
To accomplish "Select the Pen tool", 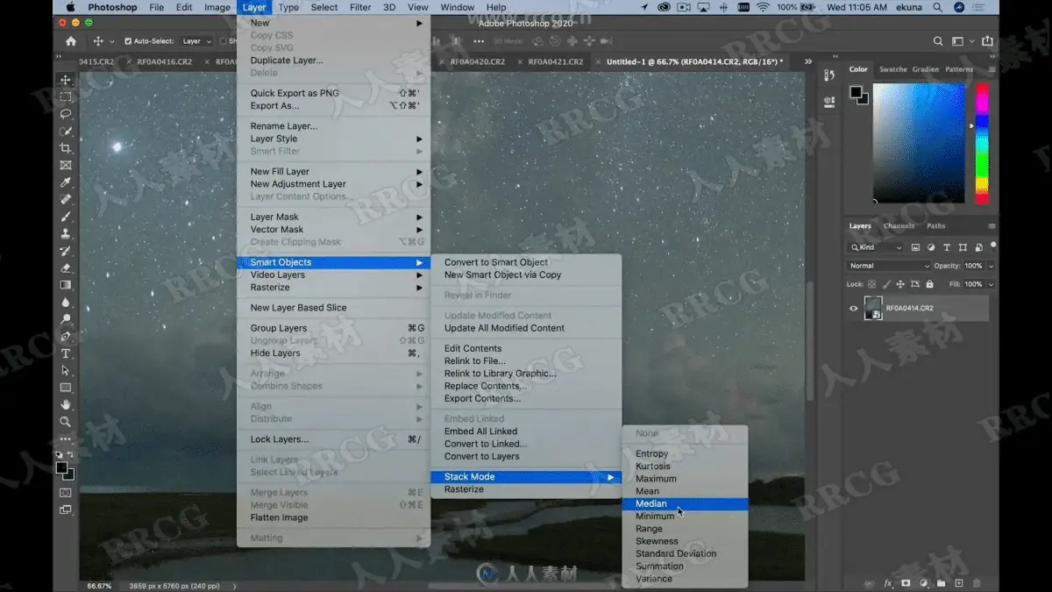I will click(x=66, y=336).
